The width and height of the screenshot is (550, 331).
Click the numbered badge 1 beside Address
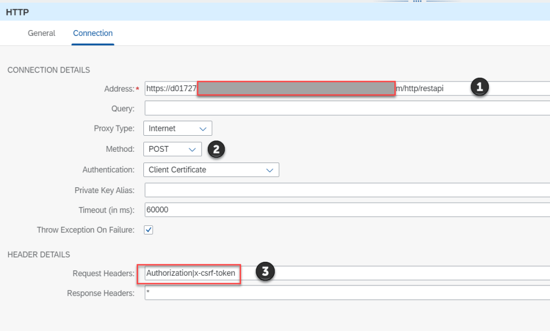click(480, 87)
